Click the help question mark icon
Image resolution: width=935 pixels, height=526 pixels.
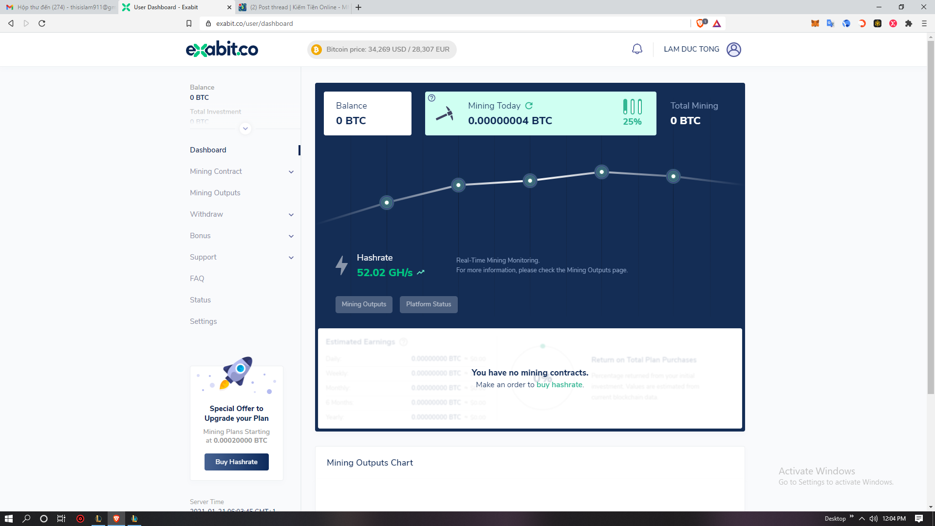431,98
